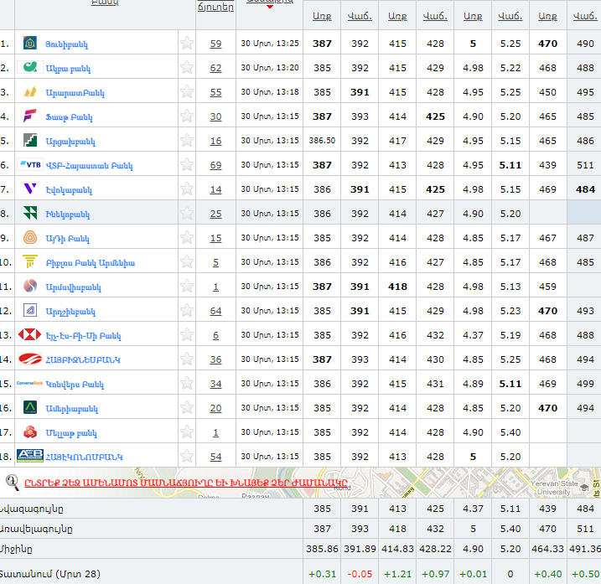
Task: Toggle favorite star for ՀԱՅԷԿՈՆՈՄԲԱՆԿ
Action: [x=187, y=456]
